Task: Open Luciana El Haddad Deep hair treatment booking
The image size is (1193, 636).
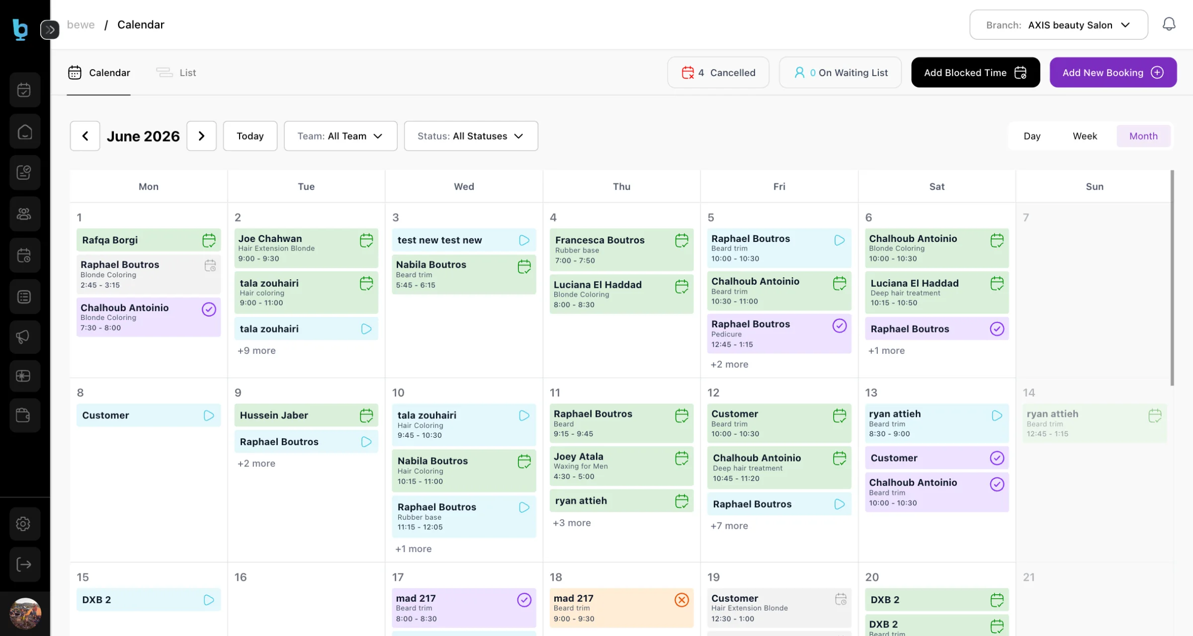Action: coord(937,292)
